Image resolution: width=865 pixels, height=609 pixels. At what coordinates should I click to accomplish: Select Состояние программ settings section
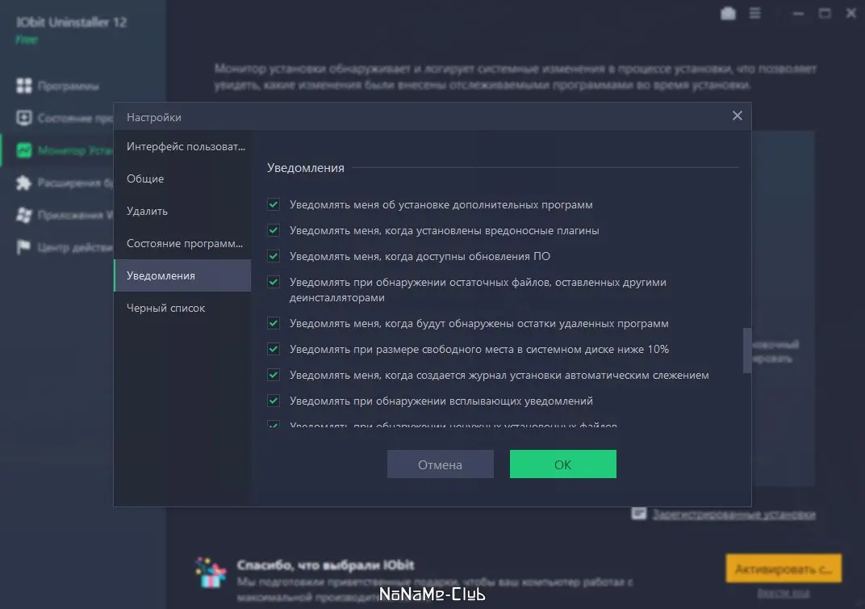tap(182, 243)
